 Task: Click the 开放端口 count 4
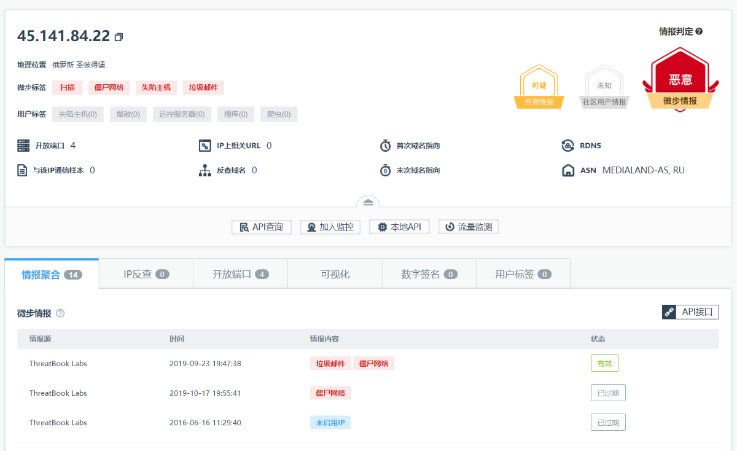coord(73,146)
